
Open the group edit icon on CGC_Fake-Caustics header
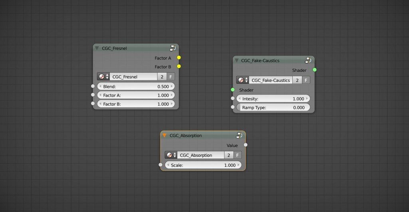(x=308, y=60)
